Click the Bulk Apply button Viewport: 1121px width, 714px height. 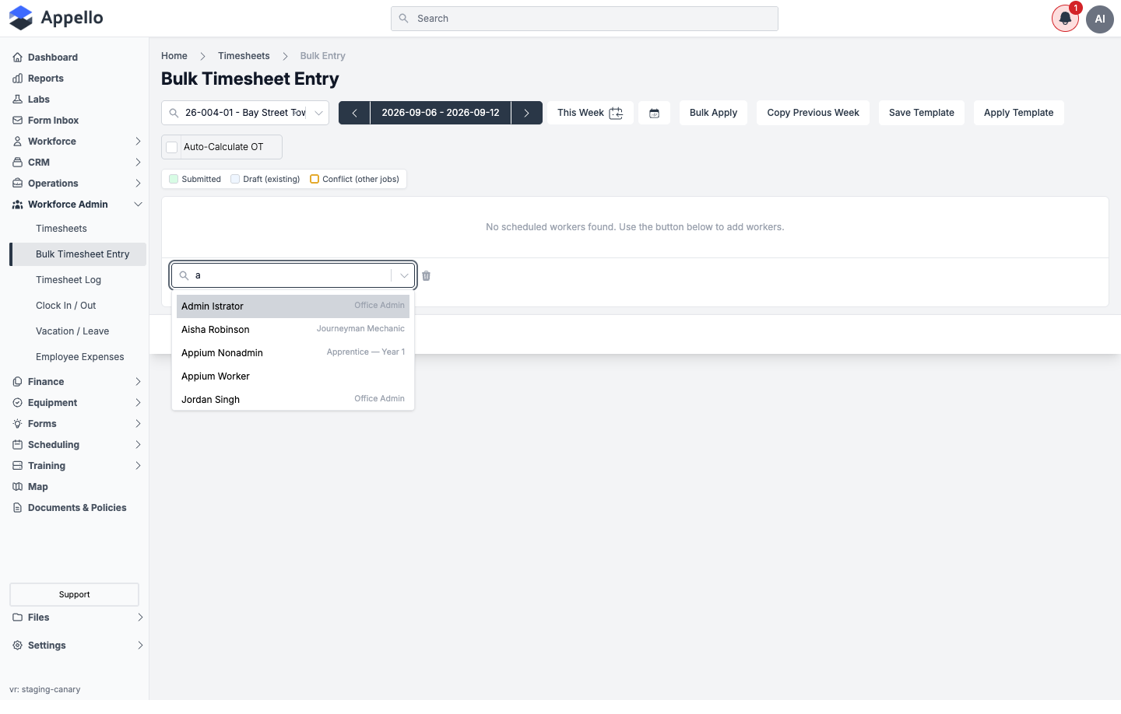pyautogui.click(x=713, y=113)
